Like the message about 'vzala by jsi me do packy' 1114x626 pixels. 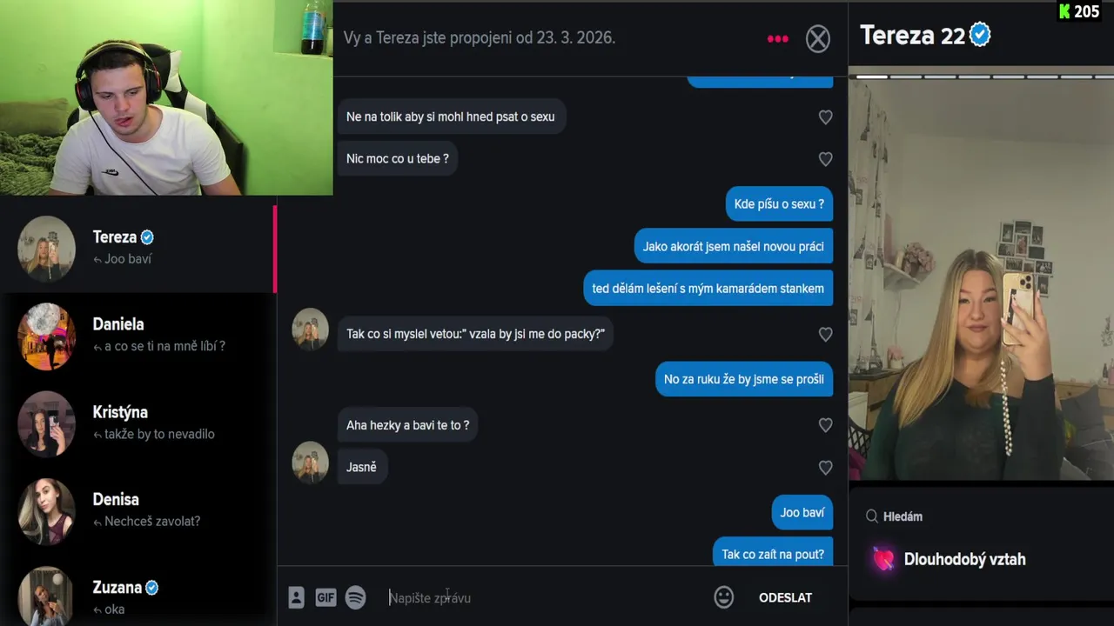[825, 335]
